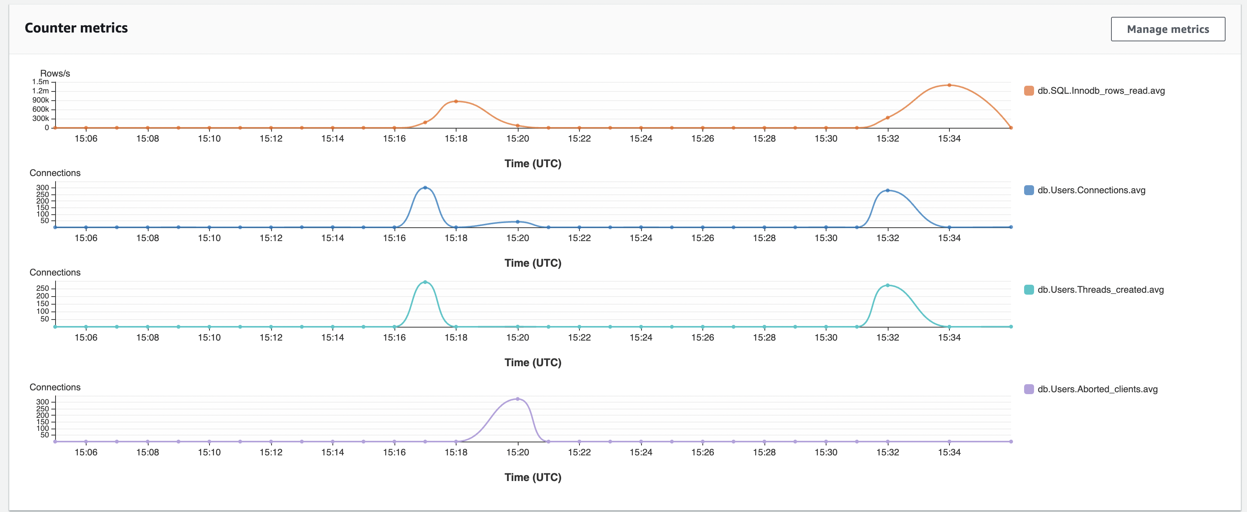This screenshot has height=512, width=1247.
Task: Click the purple Aborted_clients legend swatch
Action: tap(1029, 390)
